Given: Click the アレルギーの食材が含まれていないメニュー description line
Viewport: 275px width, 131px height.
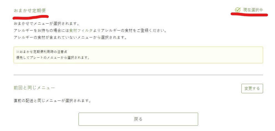Looking at the screenshot, I should (x=70, y=37).
